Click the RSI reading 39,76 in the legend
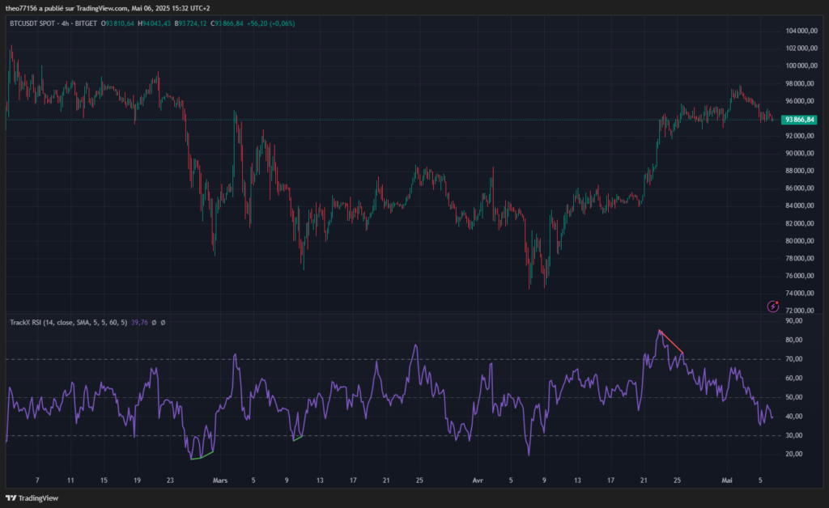The image size is (829, 508). [x=140, y=324]
